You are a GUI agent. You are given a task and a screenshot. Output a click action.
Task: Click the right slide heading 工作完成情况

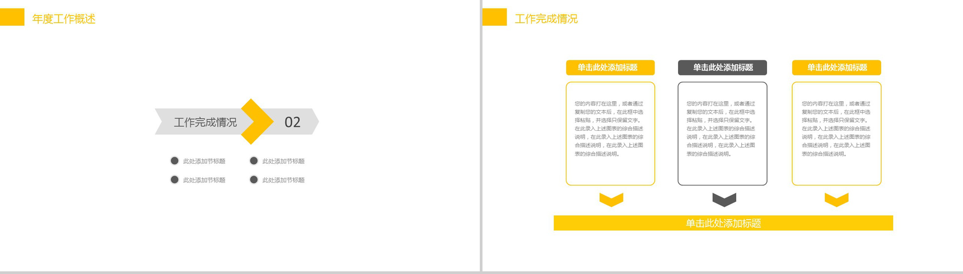(x=546, y=19)
